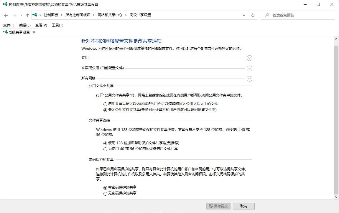Click the 控制面板 breadcrumb
Viewport: 339px width, 213px height.
coord(51,15)
